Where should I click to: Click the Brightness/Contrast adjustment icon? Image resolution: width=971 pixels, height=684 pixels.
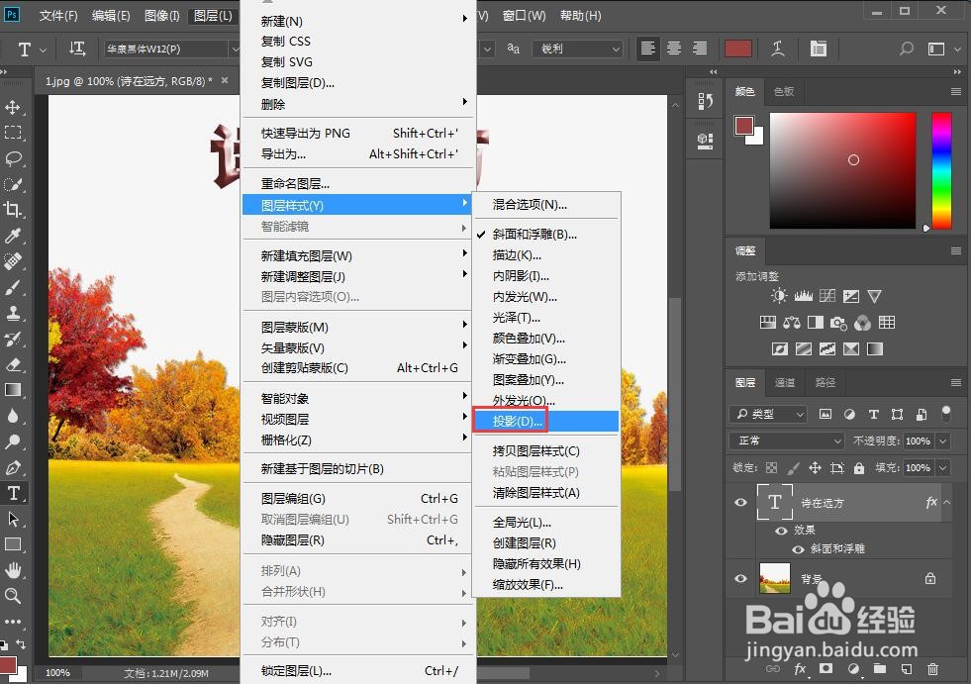click(x=779, y=296)
